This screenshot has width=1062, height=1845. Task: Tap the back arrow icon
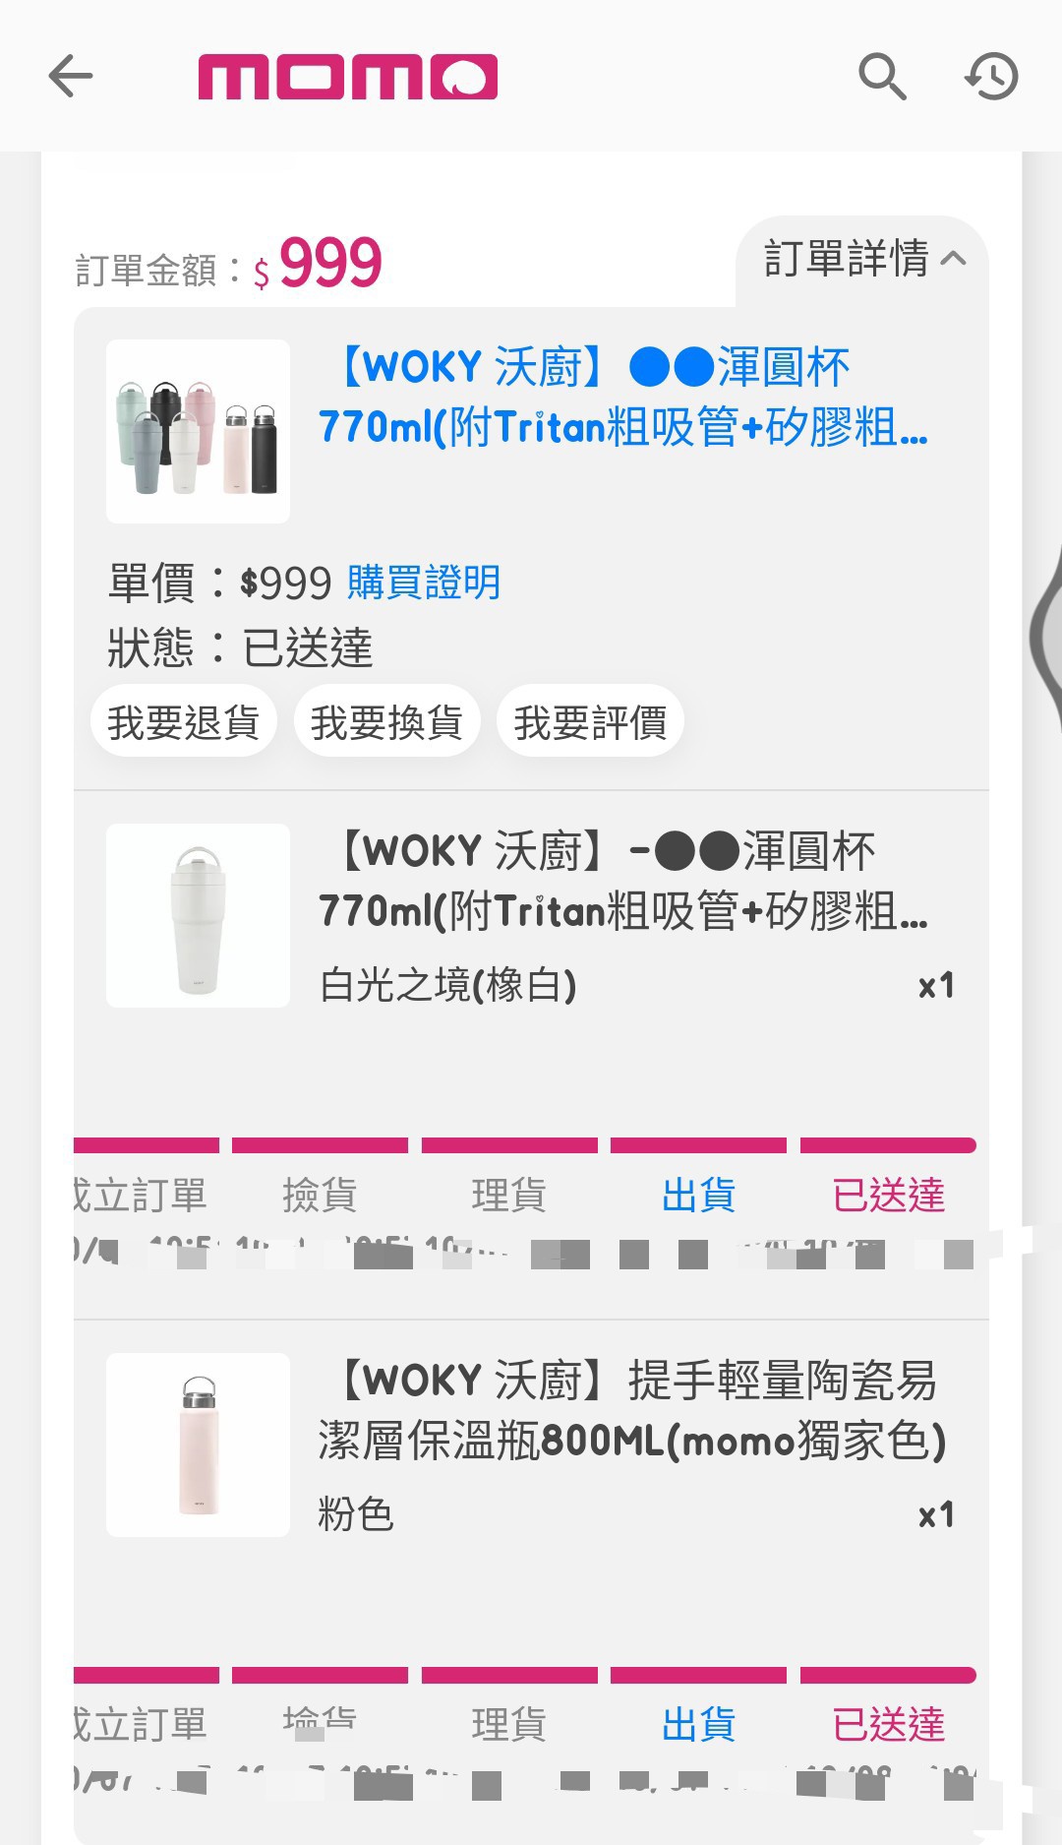(x=71, y=76)
